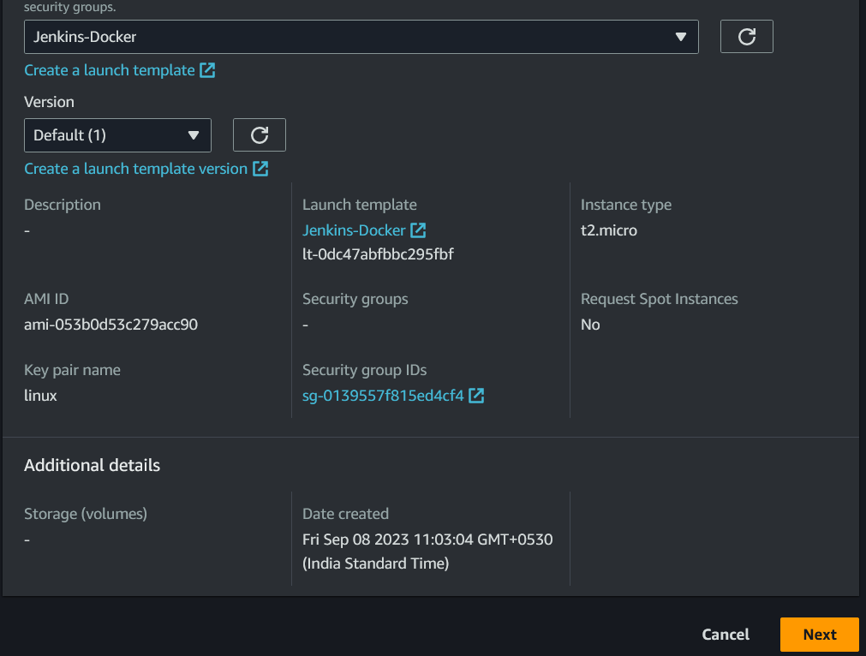The height and width of the screenshot is (656, 866).
Task: Refresh the Version dropdown list
Action: [259, 134]
